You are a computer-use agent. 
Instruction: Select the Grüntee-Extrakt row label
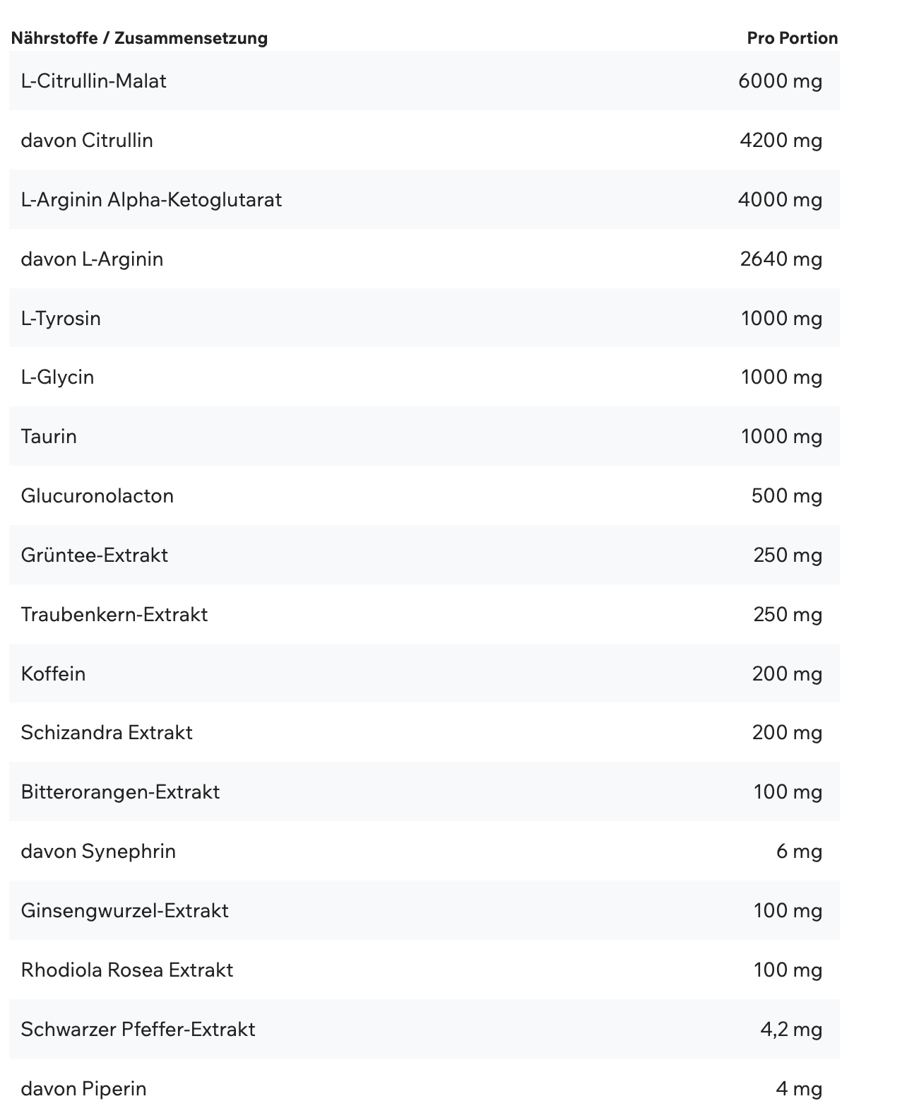(95, 555)
